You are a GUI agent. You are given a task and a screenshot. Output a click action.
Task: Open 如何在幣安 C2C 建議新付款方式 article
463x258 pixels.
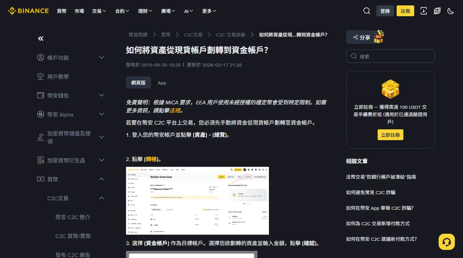pyautogui.click(x=381, y=239)
